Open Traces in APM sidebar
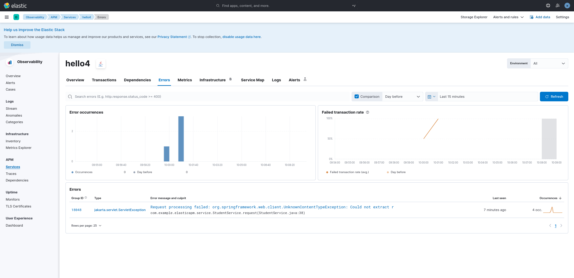Screen dimensions: 574x278 pos(11,174)
